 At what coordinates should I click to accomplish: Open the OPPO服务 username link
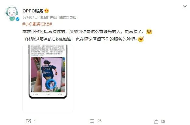33,11
